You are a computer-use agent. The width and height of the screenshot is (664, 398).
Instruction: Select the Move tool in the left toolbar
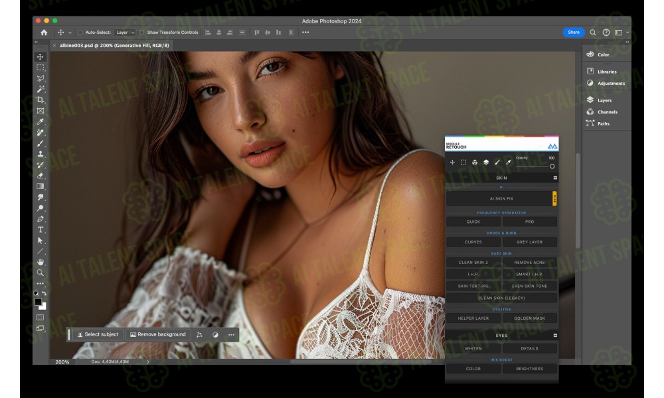pyautogui.click(x=41, y=56)
